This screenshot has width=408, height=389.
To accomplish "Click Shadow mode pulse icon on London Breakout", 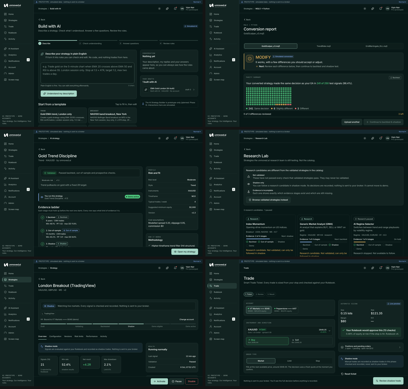I will 42,346.
